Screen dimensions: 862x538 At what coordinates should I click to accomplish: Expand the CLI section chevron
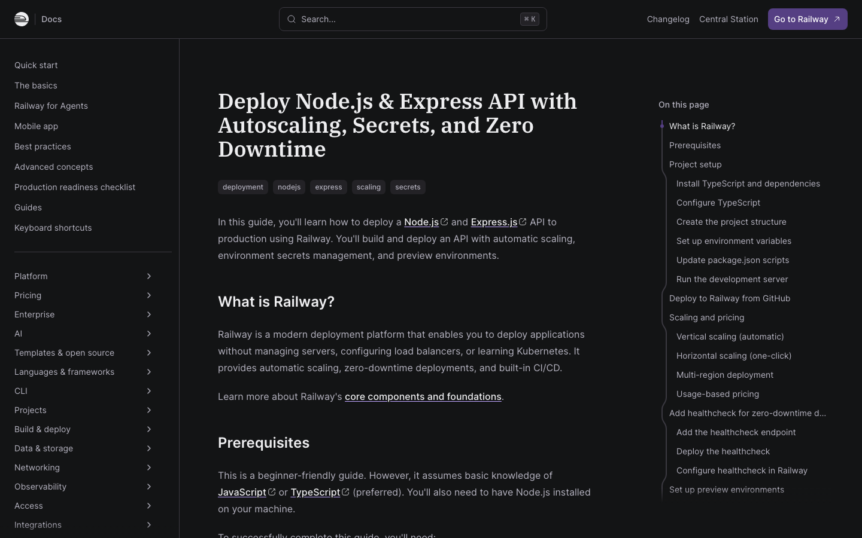pos(149,391)
